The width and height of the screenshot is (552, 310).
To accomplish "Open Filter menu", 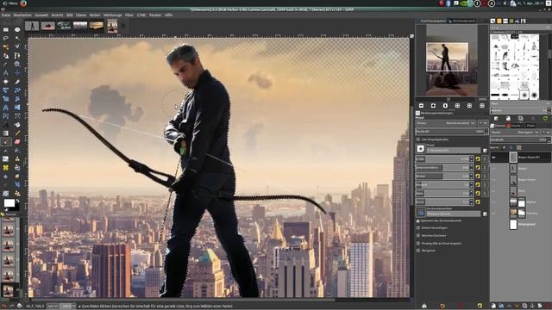I will (x=129, y=15).
